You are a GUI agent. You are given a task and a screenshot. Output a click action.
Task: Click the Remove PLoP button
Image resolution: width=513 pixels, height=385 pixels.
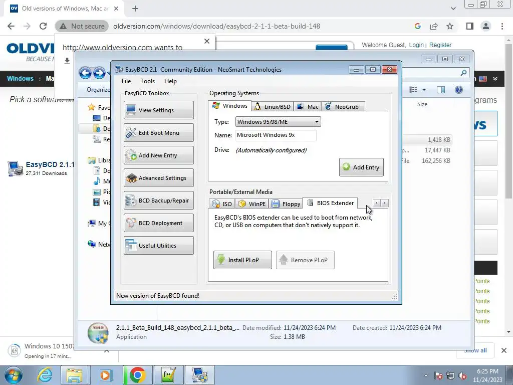pyautogui.click(x=305, y=260)
